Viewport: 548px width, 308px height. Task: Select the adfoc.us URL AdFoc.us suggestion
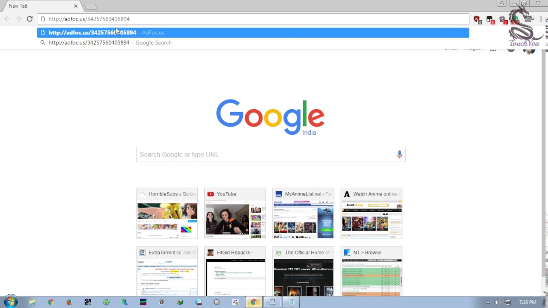[253, 33]
